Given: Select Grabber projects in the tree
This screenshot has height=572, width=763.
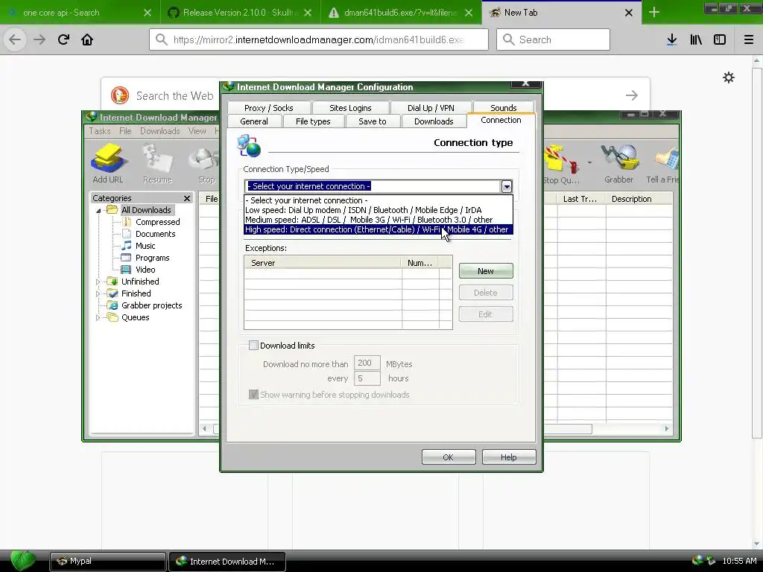Looking at the screenshot, I should tap(151, 305).
